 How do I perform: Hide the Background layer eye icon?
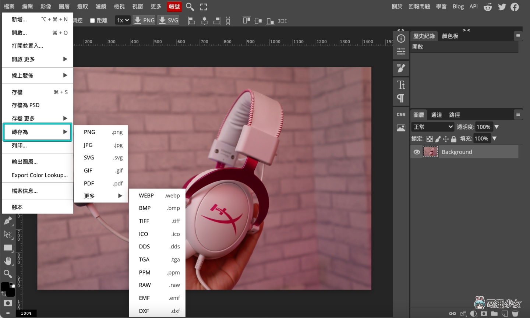[417, 152]
